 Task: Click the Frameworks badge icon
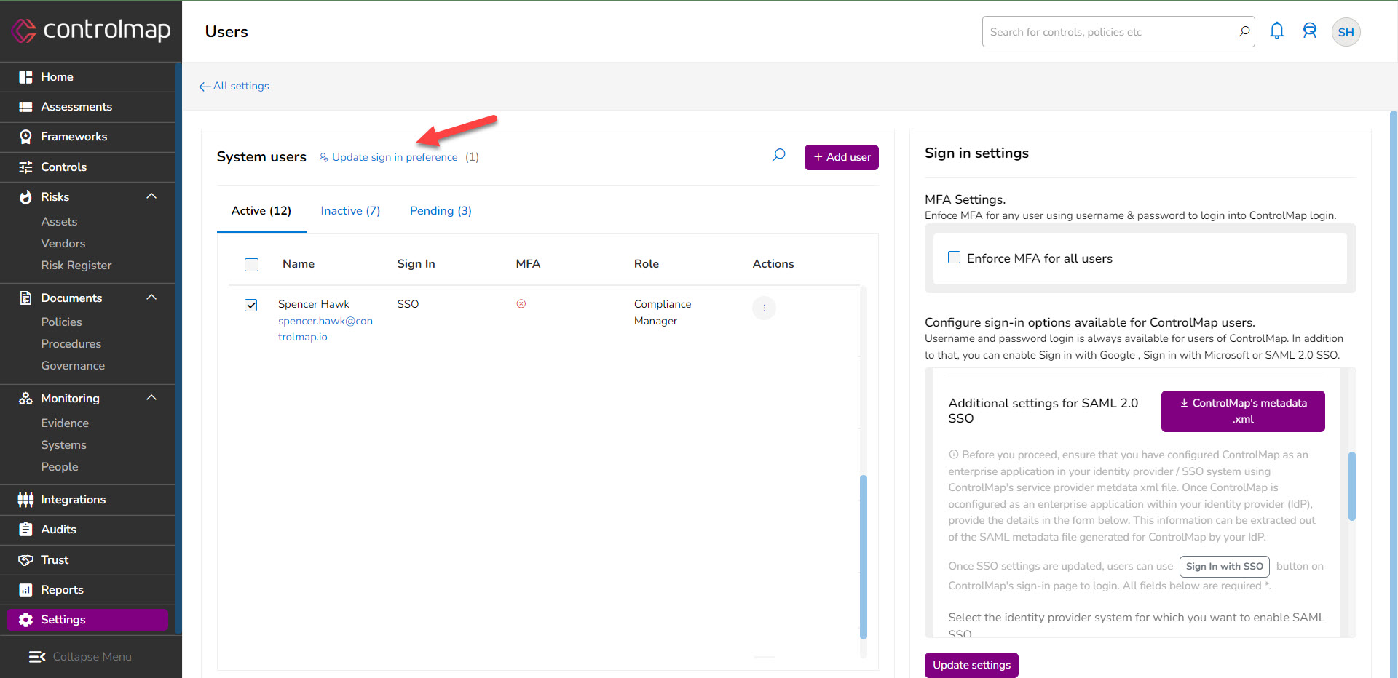click(x=25, y=137)
